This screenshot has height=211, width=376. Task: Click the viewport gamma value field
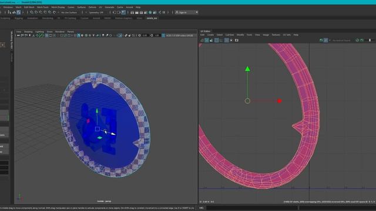157,35
